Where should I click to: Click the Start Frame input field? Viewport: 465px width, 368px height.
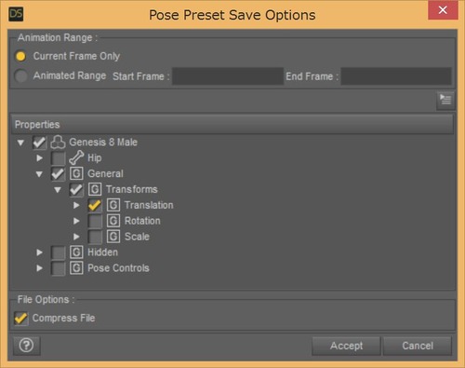pos(228,76)
